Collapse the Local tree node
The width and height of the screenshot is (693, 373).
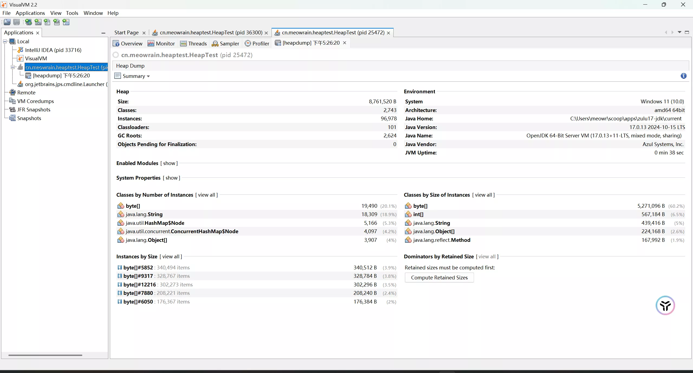(x=5, y=41)
